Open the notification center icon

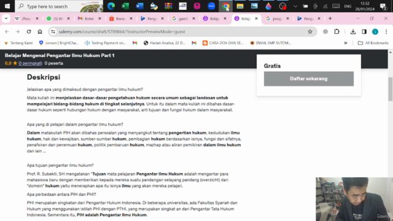click(383, 6)
